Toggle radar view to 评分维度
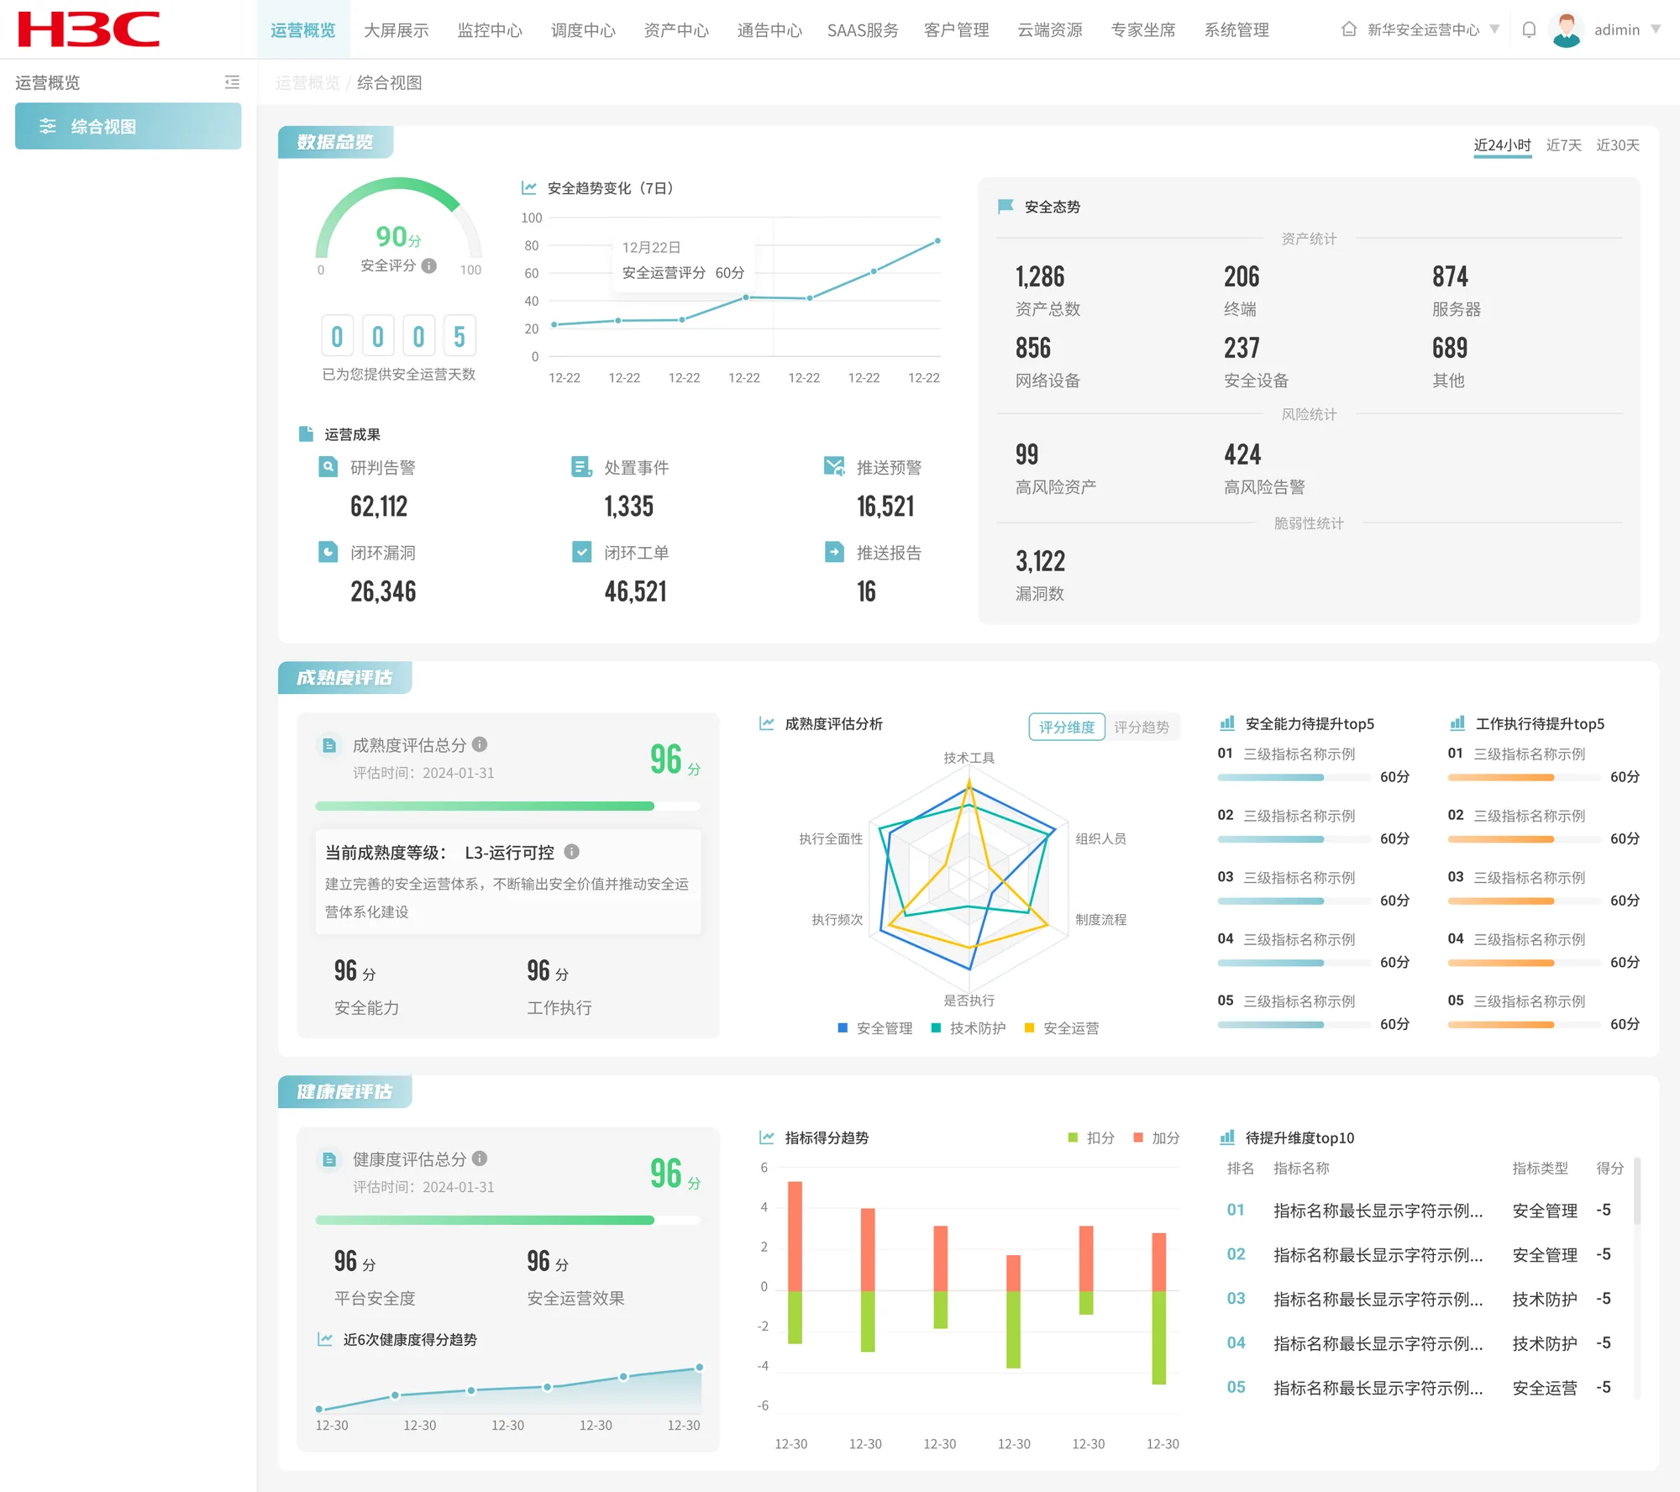 click(x=1067, y=727)
